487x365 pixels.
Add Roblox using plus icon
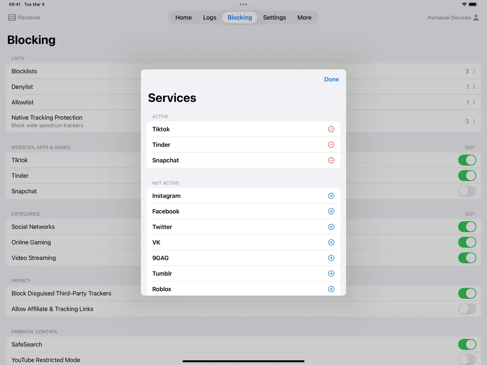tap(331, 289)
